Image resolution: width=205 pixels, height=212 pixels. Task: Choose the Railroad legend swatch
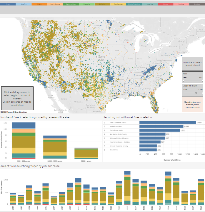tap(165, 4)
